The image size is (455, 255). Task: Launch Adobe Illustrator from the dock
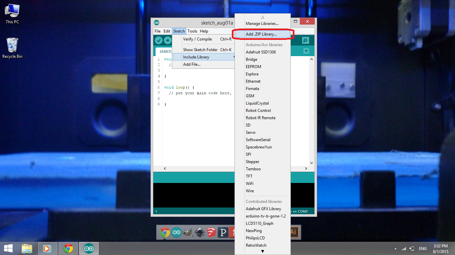[x=293, y=232]
